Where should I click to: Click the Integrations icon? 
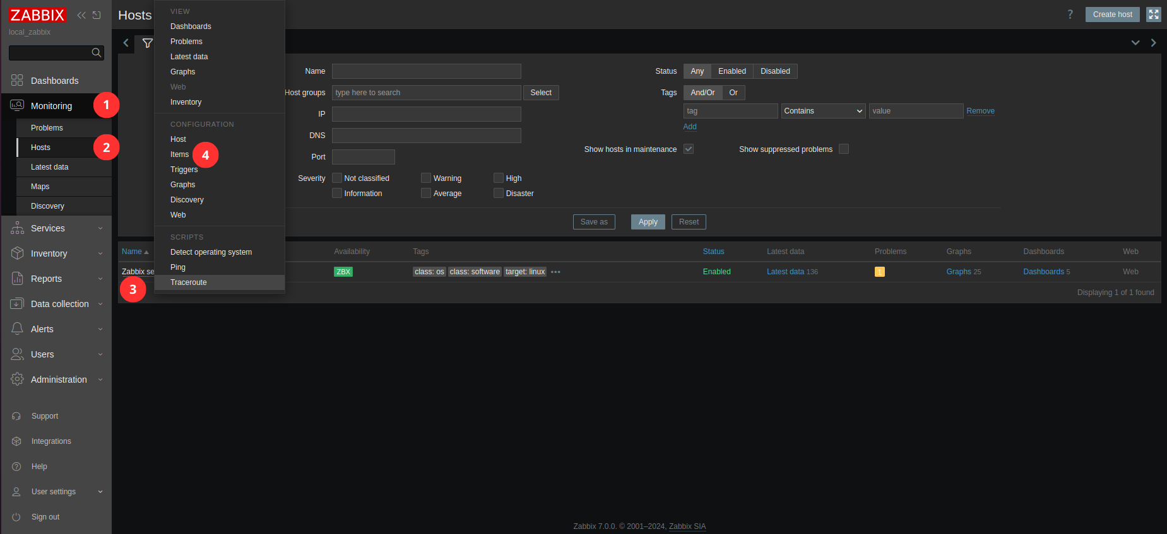point(16,441)
